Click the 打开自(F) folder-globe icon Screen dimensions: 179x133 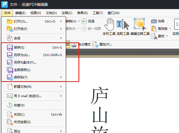[10, 29]
